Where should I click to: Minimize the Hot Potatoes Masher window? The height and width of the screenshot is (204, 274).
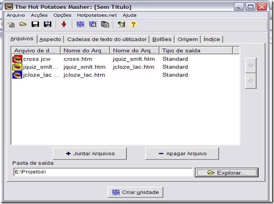[239, 7]
